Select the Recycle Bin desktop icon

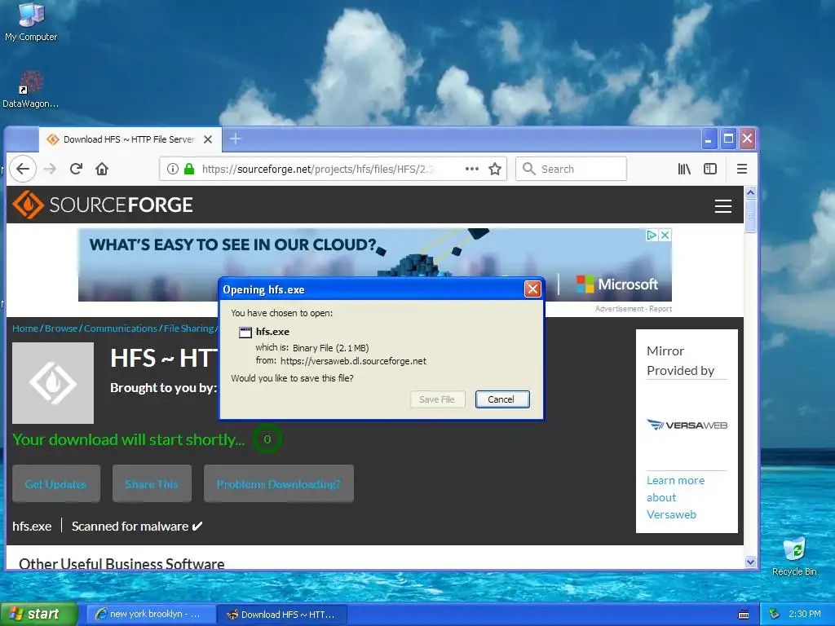pos(794,556)
